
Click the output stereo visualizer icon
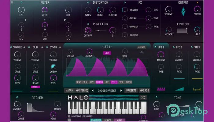click(x=183, y=12)
